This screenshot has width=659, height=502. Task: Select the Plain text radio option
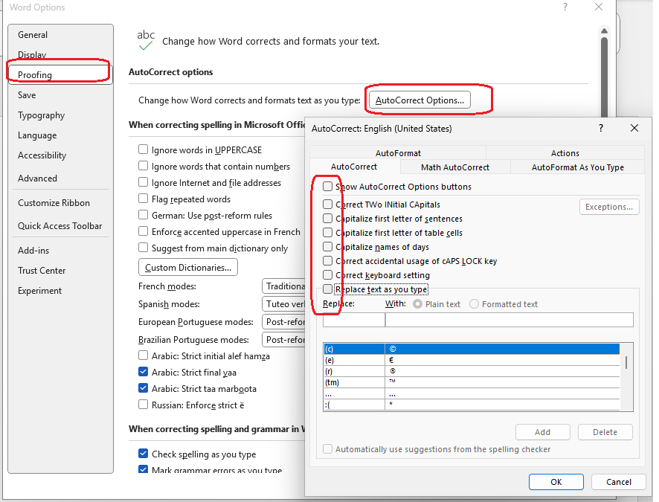417,303
